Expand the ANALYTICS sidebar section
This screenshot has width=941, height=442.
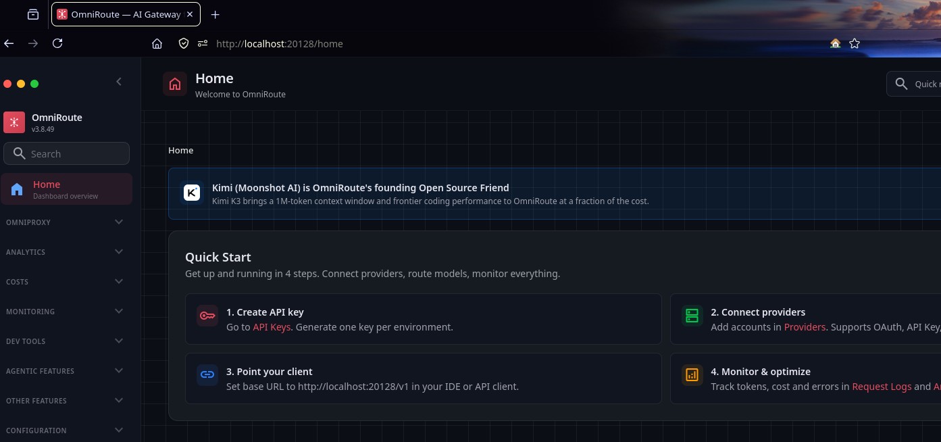tap(66, 252)
